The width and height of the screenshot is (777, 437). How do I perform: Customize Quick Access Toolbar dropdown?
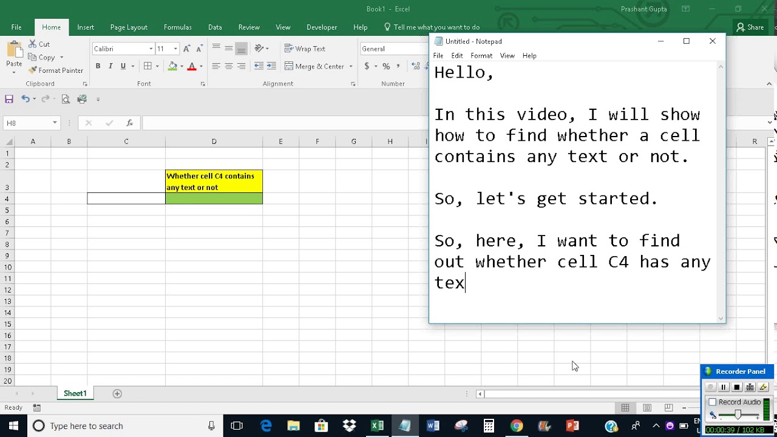[98, 99]
